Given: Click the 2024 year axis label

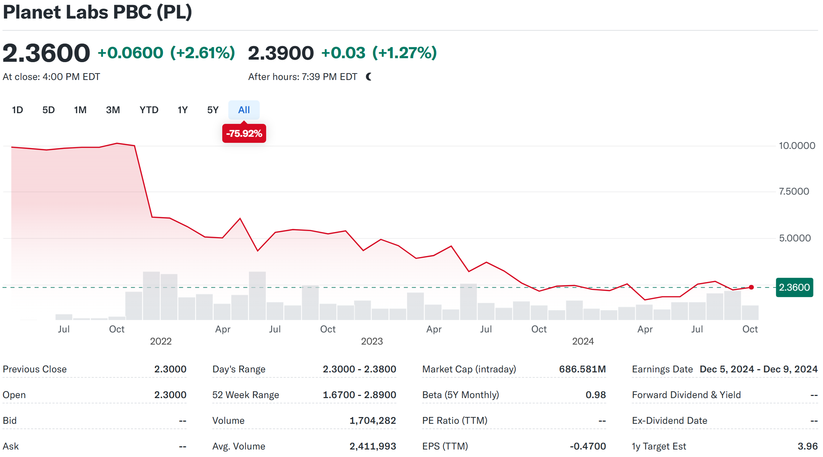Looking at the screenshot, I should 583,341.
